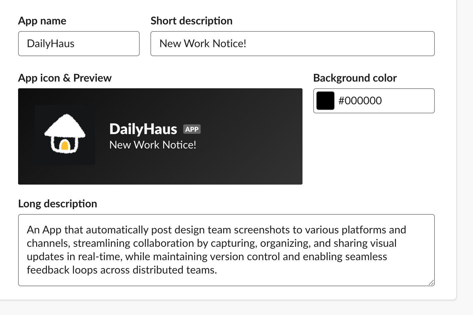The image size is (473, 315).
Task: Click the Background color label
Action: pyautogui.click(x=355, y=78)
